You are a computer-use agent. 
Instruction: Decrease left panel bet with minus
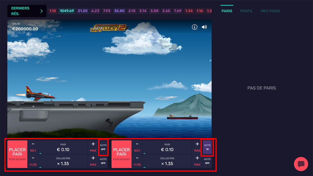(33, 144)
